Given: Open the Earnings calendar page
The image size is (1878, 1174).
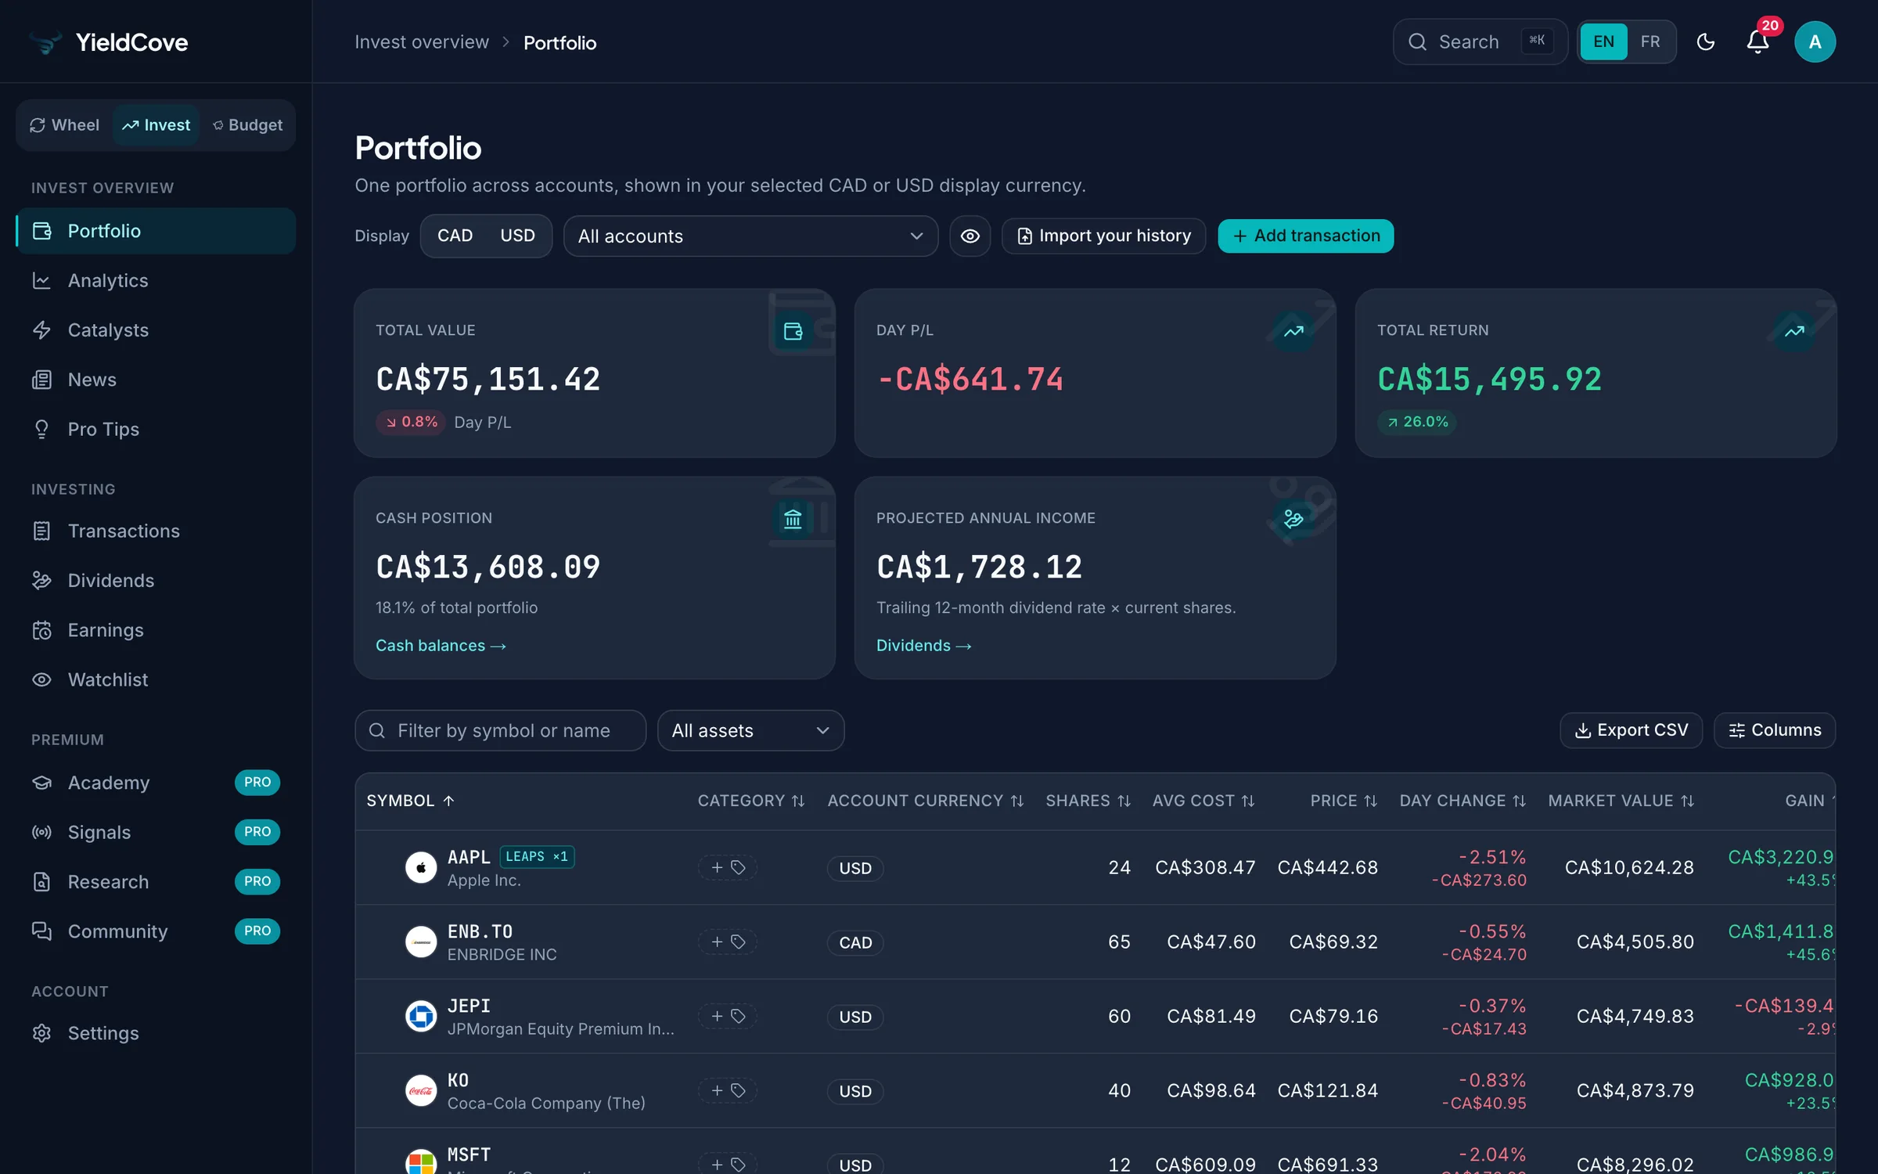Looking at the screenshot, I should point(156,630).
